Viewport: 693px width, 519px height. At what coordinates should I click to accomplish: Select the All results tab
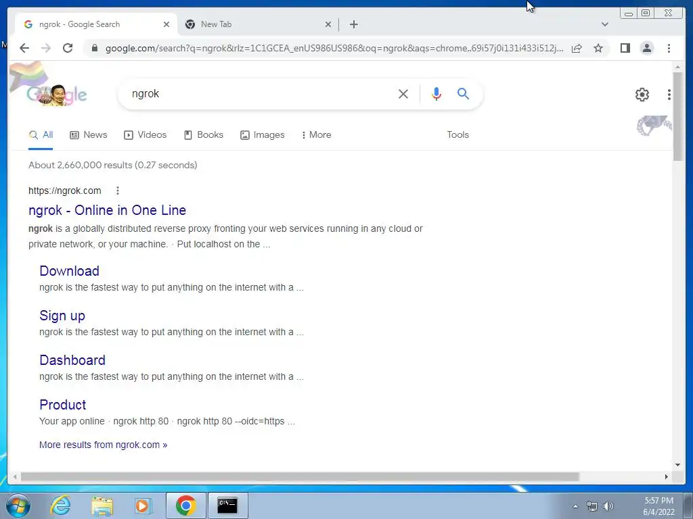pos(41,135)
